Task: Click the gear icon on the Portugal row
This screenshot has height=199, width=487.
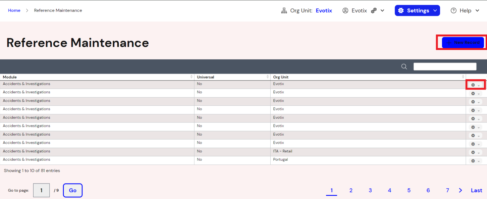Action: tap(473, 160)
